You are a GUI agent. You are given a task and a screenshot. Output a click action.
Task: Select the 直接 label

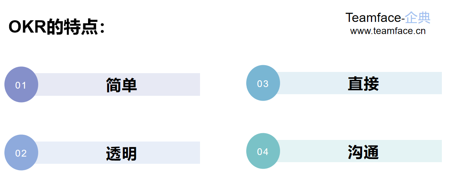tap(363, 84)
